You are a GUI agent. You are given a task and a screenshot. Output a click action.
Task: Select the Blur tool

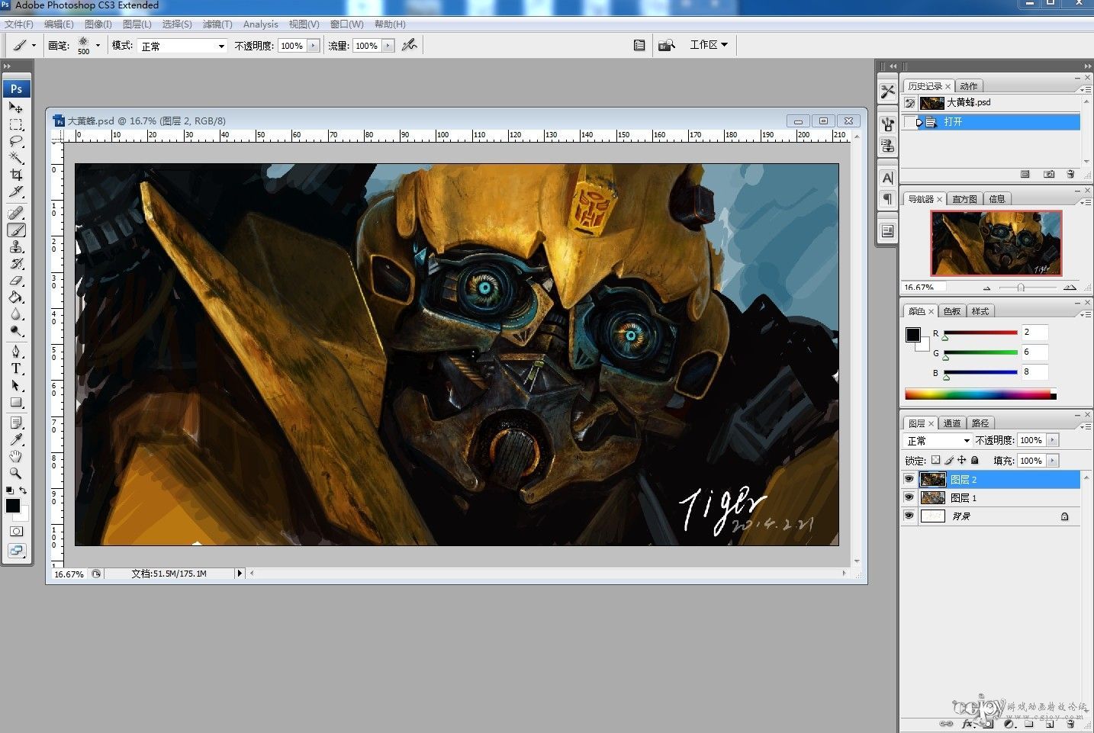(x=16, y=314)
